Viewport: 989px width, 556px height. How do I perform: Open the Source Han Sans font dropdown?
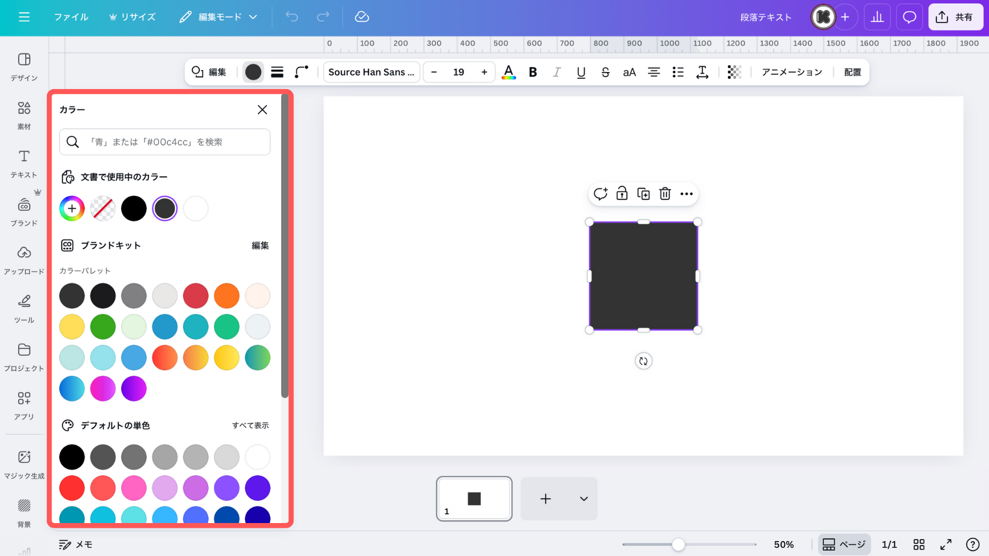[371, 72]
